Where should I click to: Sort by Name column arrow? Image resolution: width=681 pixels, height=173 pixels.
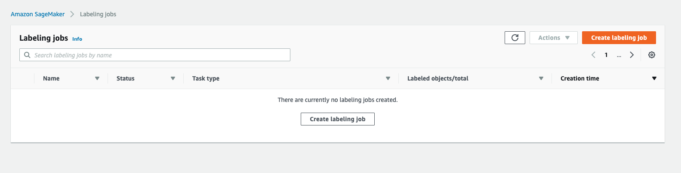(x=97, y=78)
